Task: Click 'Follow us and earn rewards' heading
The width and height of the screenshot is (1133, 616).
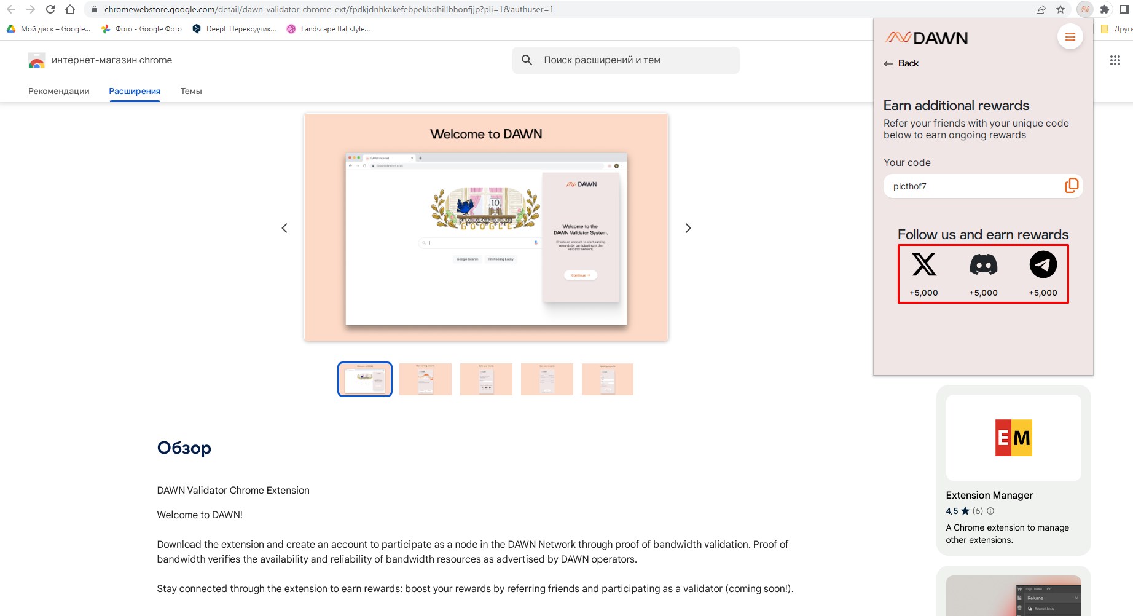Action: pos(983,235)
